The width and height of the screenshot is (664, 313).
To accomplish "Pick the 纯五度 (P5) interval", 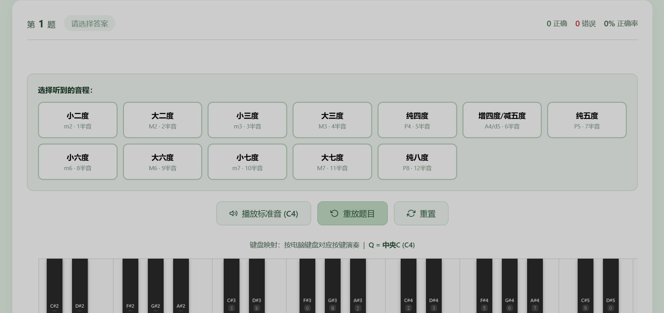I will point(587,120).
